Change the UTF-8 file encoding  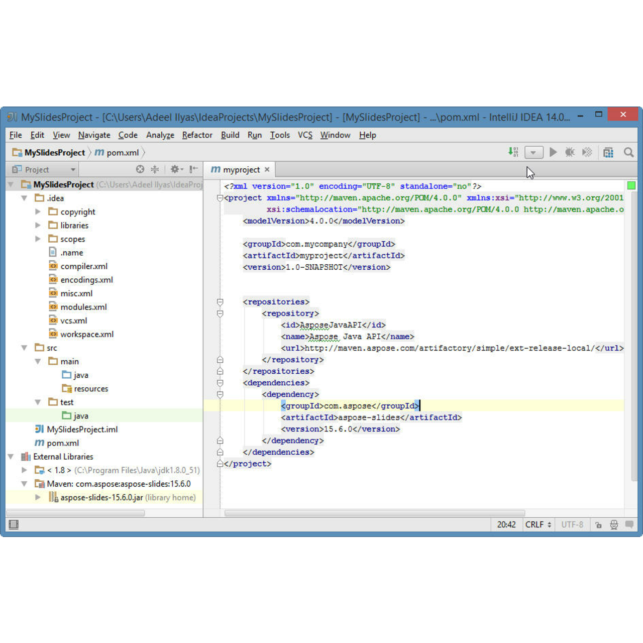(572, 524)
